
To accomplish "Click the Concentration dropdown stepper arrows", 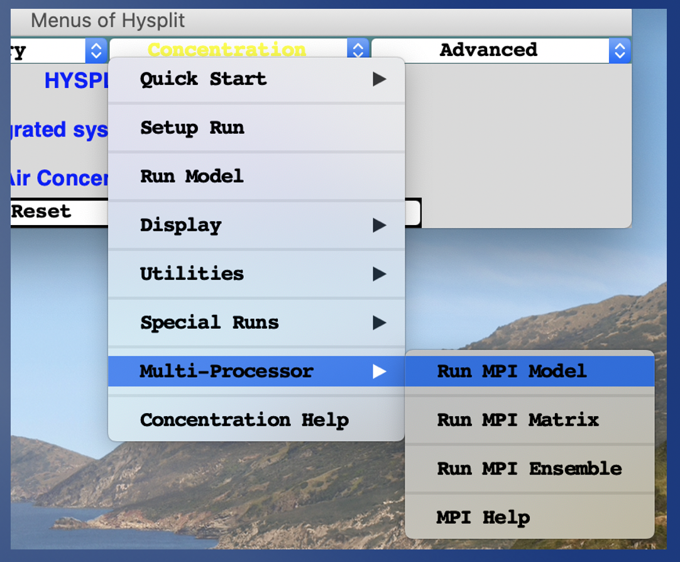I will click(x=358, y=50).
